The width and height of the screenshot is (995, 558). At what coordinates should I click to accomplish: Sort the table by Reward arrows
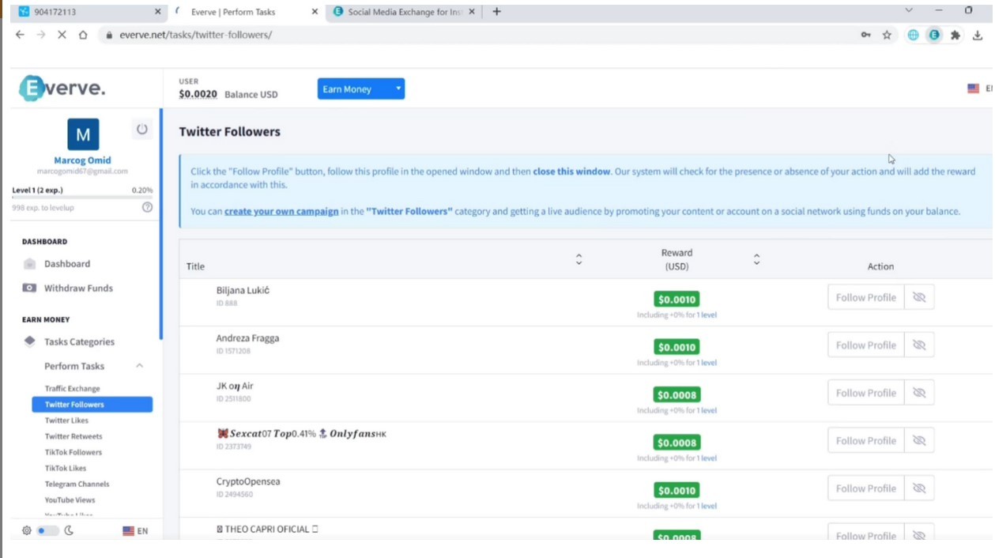(756, 259)
